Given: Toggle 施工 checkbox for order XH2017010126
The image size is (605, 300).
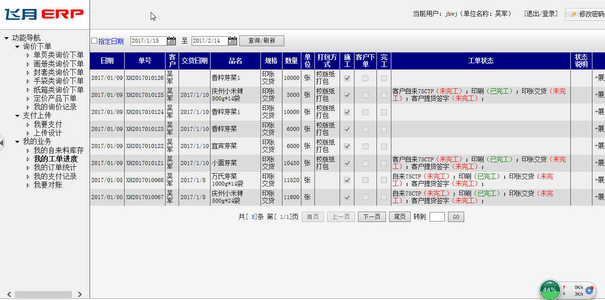Looking at the screenshot, I should [x=347, y=78].
